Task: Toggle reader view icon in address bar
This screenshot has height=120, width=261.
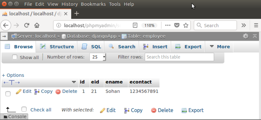Action: coord(135,25)
